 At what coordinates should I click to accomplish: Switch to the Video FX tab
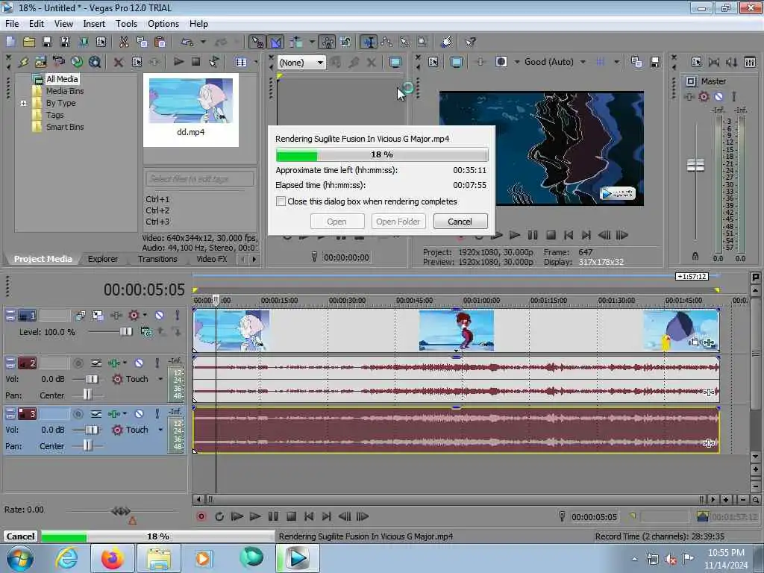[x=211, y=259]
